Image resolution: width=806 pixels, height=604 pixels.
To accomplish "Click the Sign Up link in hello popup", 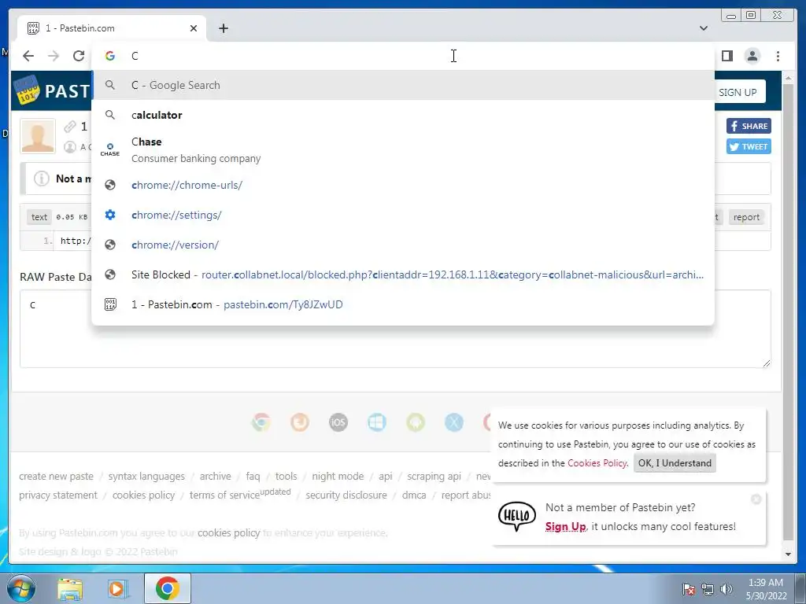I will tap(565, 526).
